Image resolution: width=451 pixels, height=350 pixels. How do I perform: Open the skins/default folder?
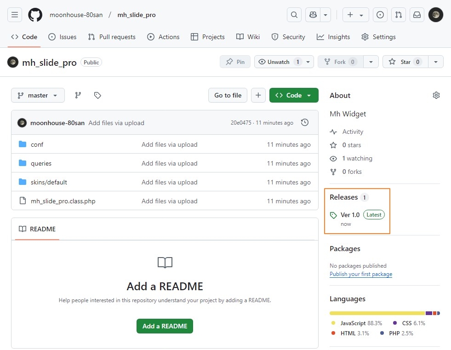point(49,182)
